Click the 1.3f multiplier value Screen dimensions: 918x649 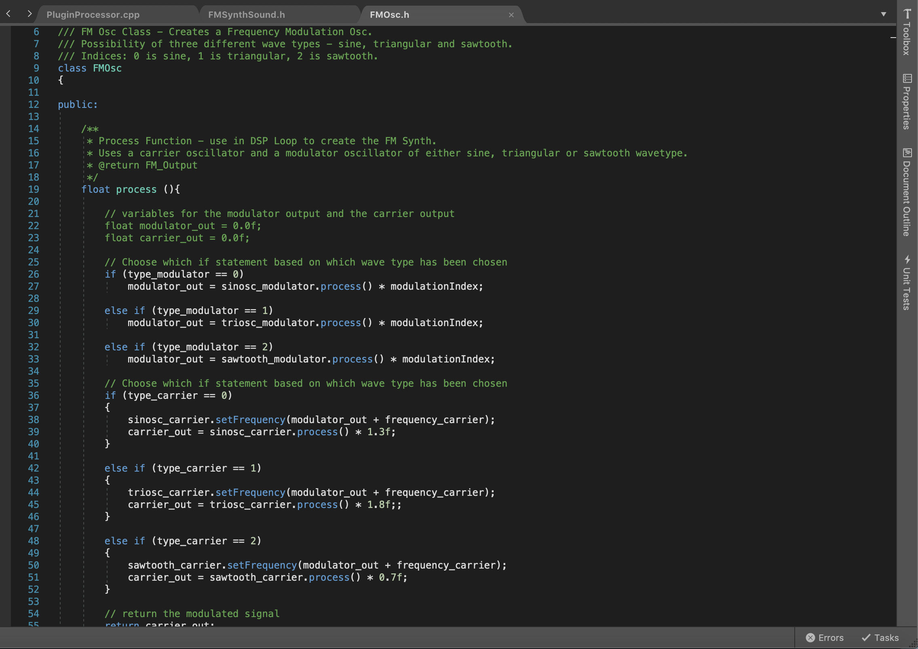click(378, 432)
